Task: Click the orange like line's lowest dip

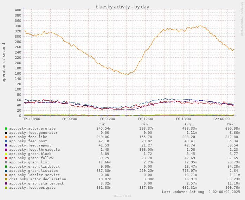Action: tap(128, 74)
